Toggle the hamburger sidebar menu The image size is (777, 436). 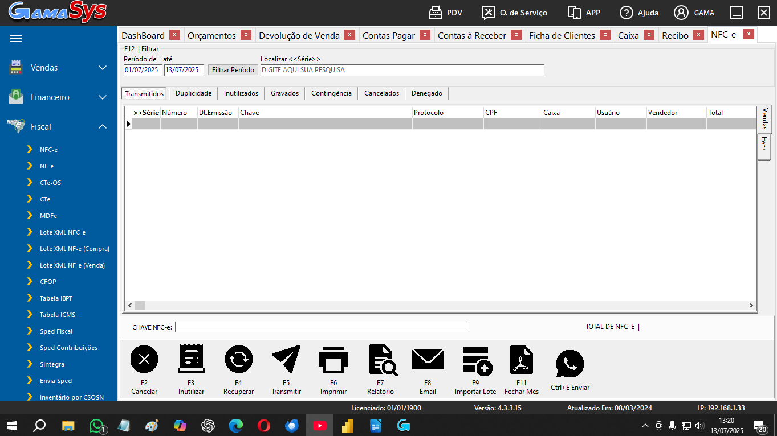click(x=16, y=39)
